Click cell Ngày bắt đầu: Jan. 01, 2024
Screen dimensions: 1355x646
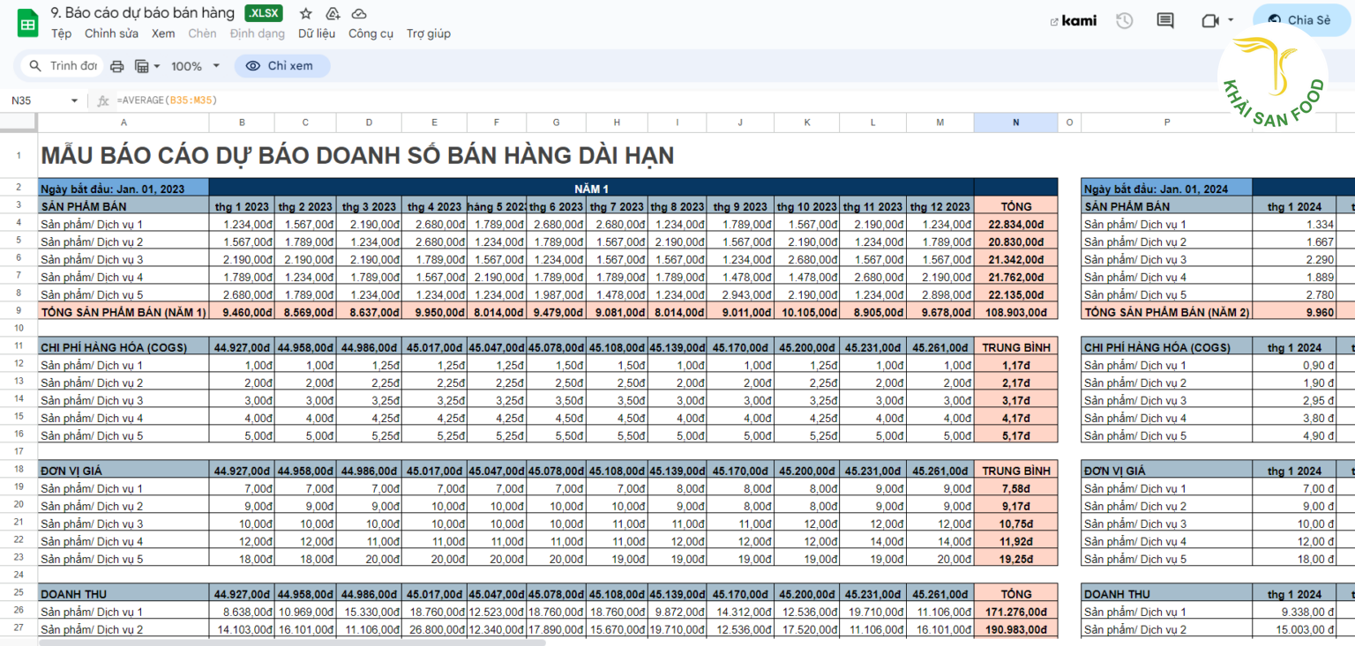coord(1166,188)
